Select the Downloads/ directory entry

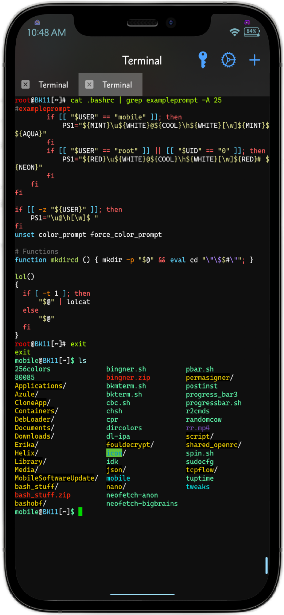coord(34,436)
